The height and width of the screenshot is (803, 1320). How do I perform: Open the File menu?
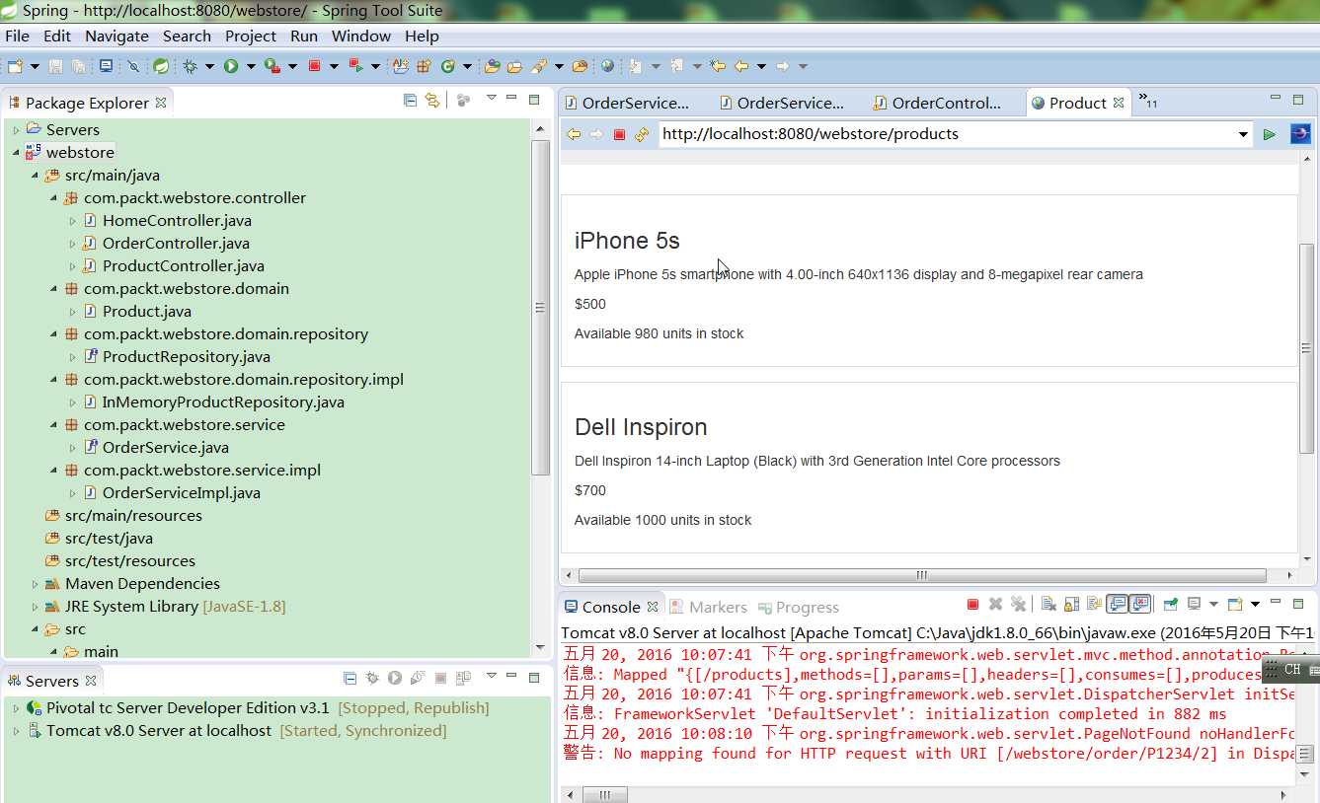pyautogui.click(x=17, y=36)
